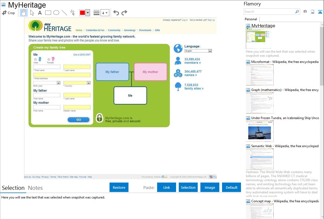Choose the text annotation tool

click(x=40, y=13)
